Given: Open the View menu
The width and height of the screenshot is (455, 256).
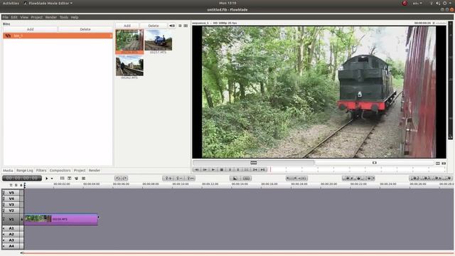Looking at the screenshot, I should [x=24, y=17].
